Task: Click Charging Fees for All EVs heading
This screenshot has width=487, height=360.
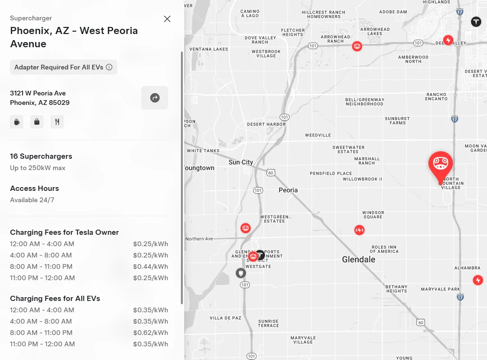Action: (x=55, y=299)
